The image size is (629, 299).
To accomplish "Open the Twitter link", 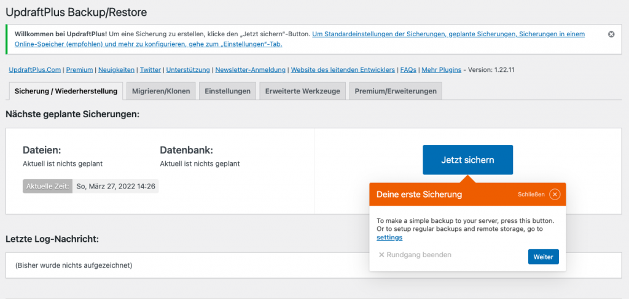I will coord(150,70).
